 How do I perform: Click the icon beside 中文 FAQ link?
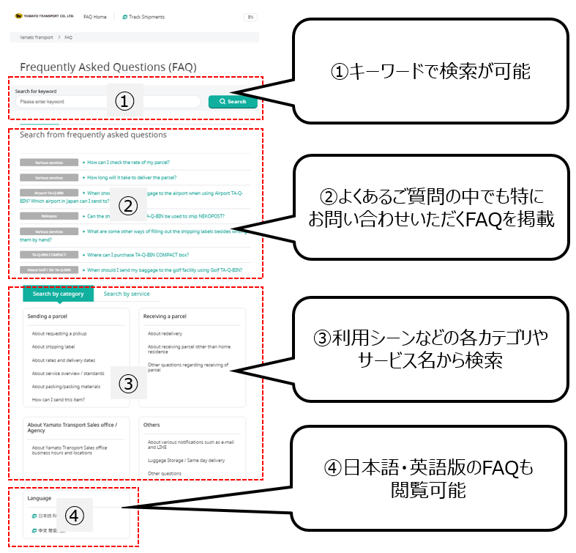[x=34, y=530]
